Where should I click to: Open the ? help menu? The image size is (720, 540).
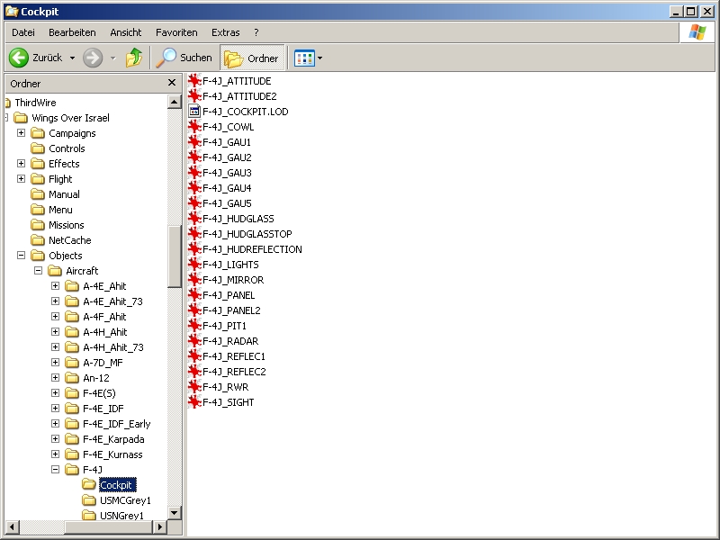pyautogui.click(x=256, y=32)
